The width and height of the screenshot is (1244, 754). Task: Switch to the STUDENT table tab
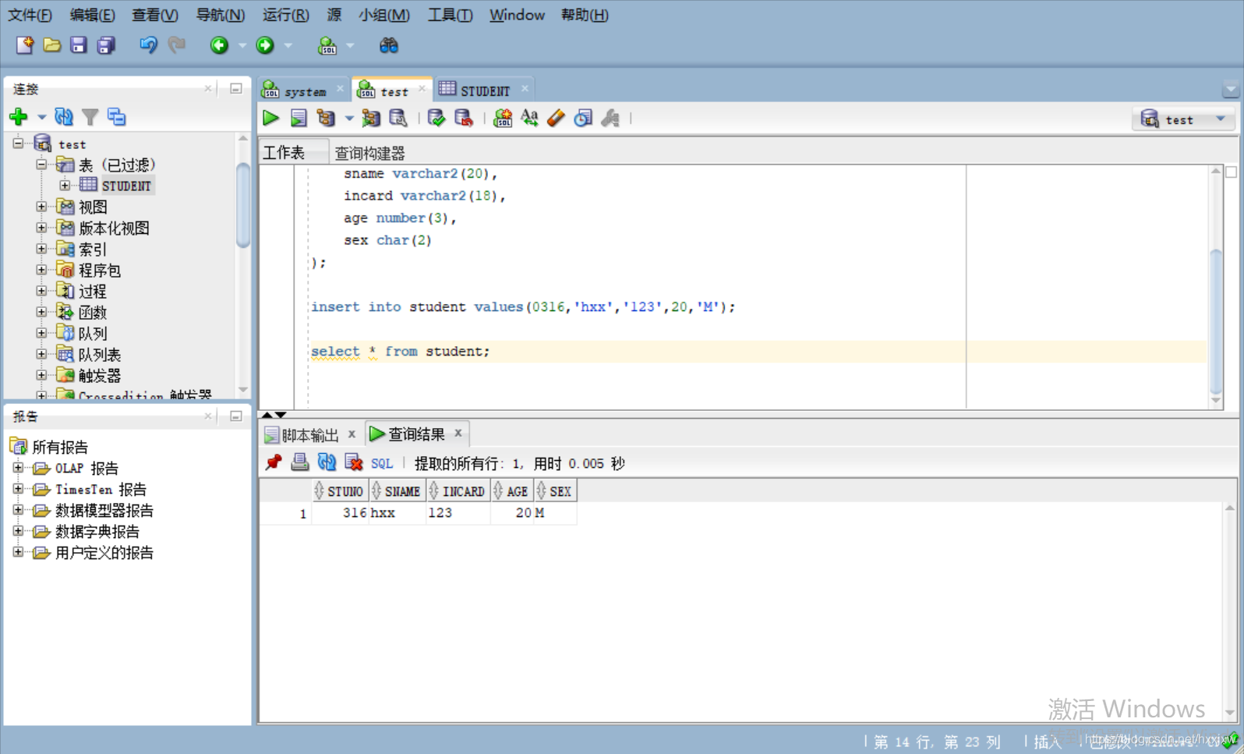pos(484,90)
